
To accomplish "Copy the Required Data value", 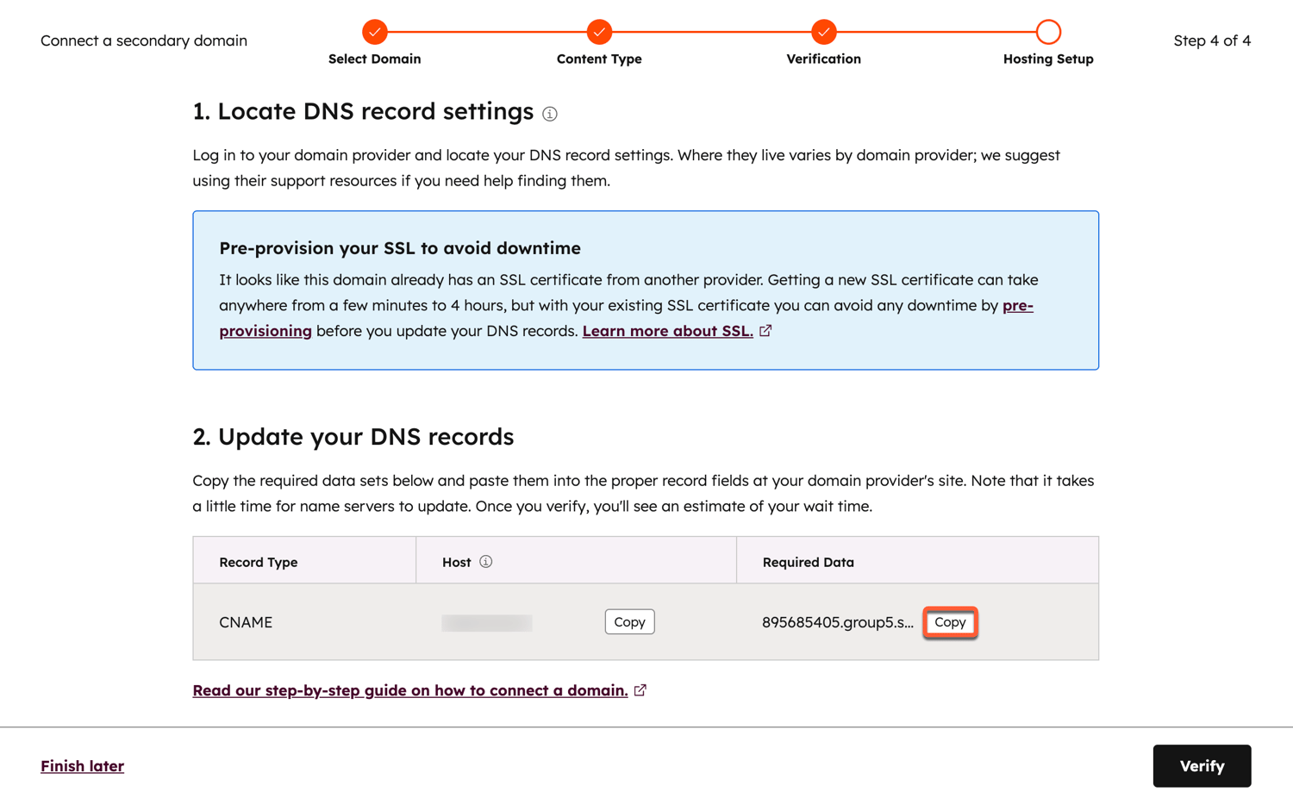I will [x=950, y=621].
